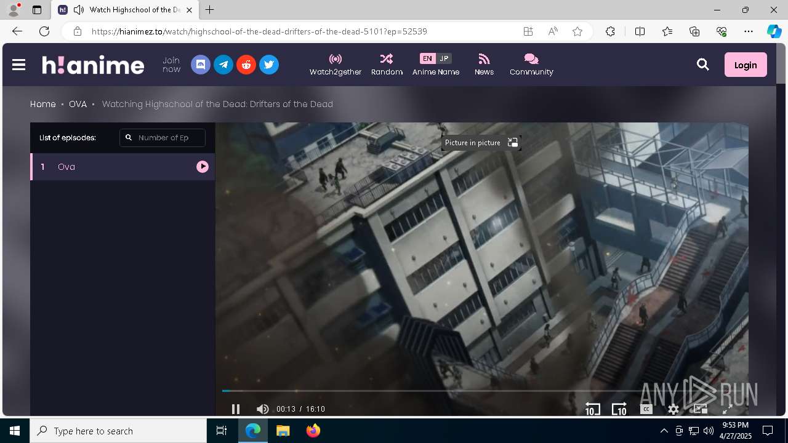Close the Highschool of the Dead tab
788x443 pixels.
(x=190, y=10)
